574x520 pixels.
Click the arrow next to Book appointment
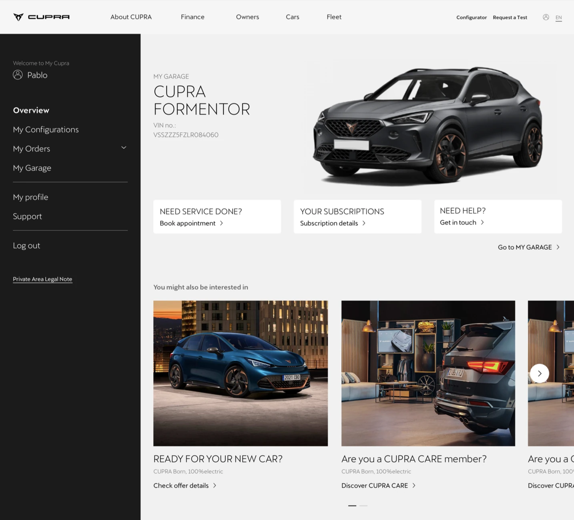(221, 223)
